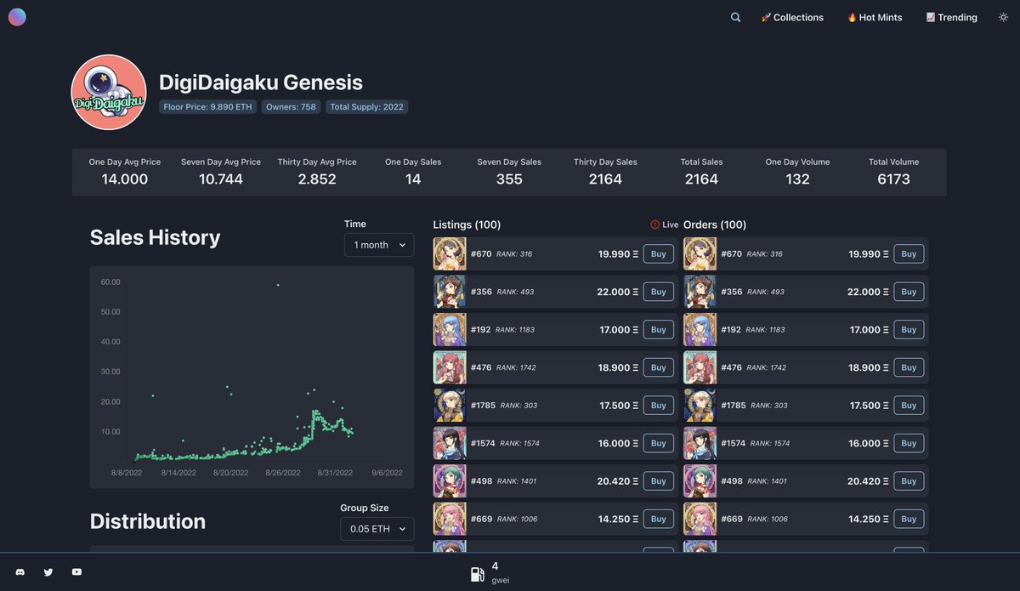Open the YouTube icon in the footer

(x=76, y=571)
